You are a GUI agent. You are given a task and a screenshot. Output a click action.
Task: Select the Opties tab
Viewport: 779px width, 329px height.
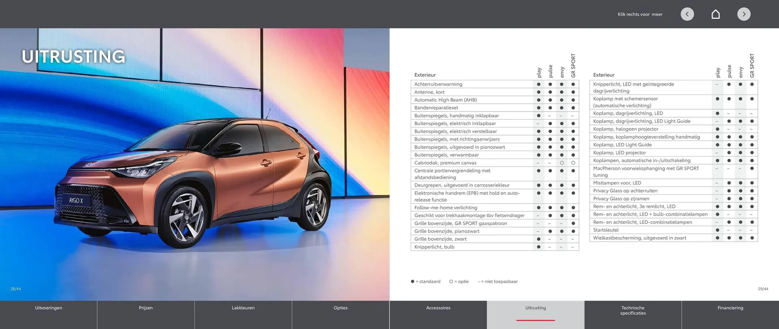tap(341, 315)
